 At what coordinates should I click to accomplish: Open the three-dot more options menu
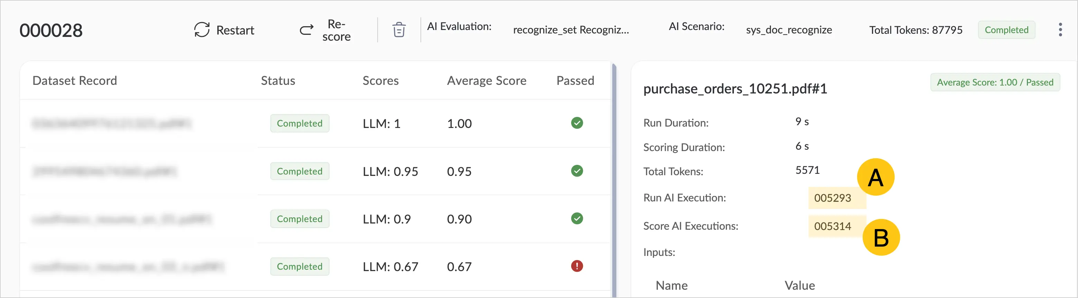click(x=1060, y=30)
